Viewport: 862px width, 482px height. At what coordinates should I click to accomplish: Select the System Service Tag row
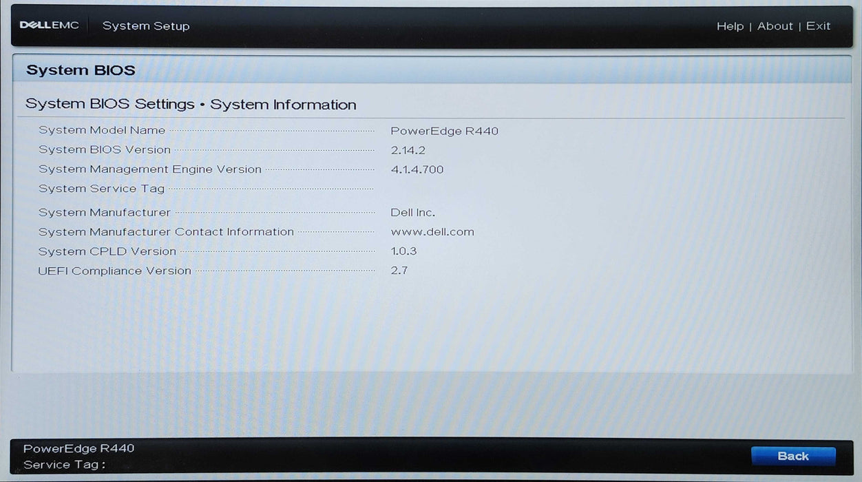point(102,188)
